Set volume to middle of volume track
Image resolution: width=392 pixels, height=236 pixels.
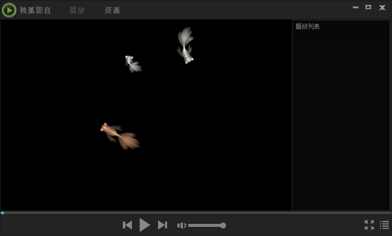click(206, 226)
